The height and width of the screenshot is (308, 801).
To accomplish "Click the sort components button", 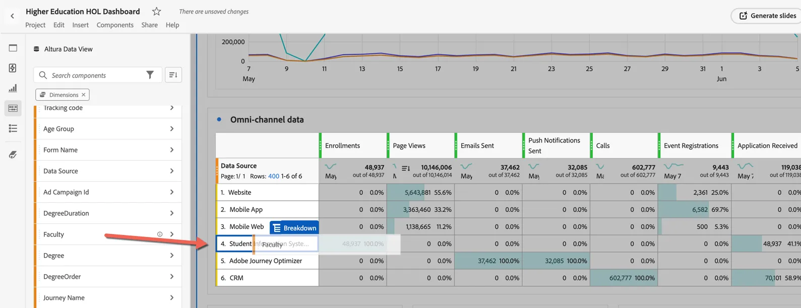I will (173, 75).
